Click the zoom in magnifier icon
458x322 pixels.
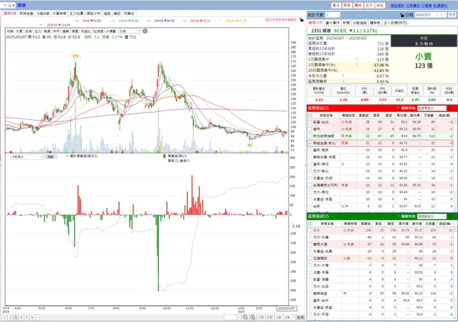253,317
